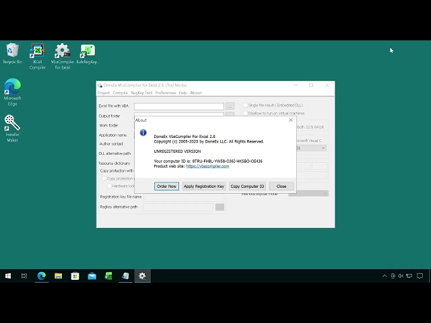Click the computer ID text

(228, 161)
